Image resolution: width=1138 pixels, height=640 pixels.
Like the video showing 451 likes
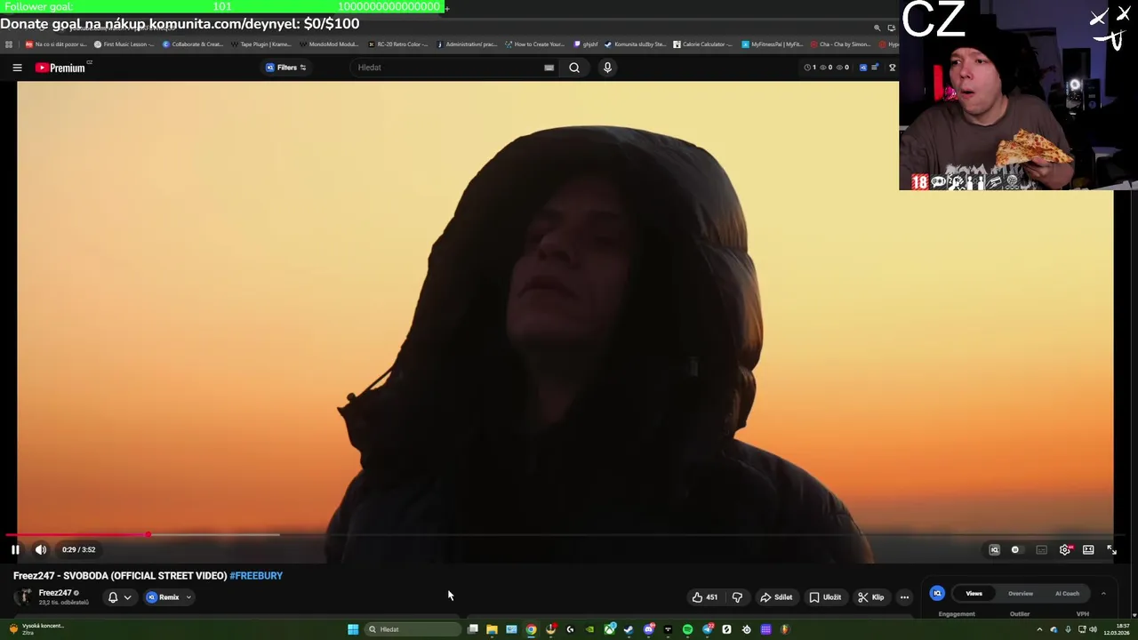pyautogui.click(x=705, y=597)
